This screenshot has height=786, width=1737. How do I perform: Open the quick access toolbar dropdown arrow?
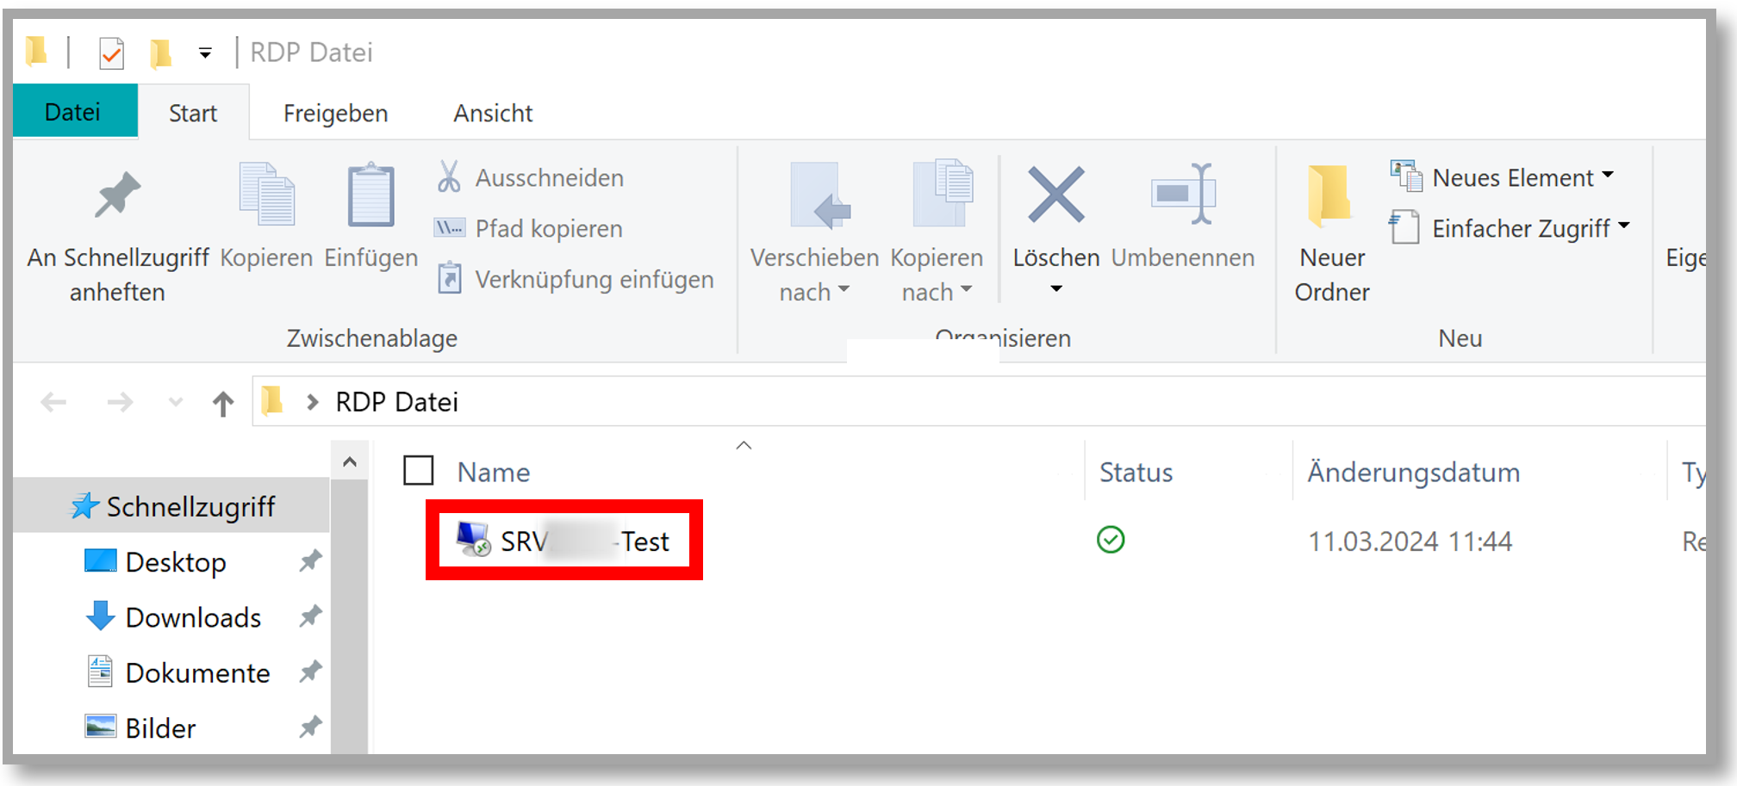click(x=205, y=53)
